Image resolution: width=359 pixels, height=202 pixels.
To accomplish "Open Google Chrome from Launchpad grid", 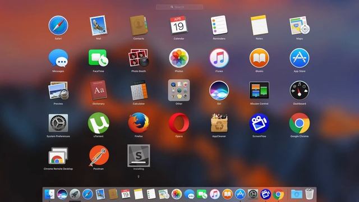I will click(x=300, y=123).
